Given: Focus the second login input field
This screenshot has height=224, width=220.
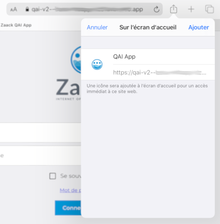Looking at the screenshot, I should [40, 156].
